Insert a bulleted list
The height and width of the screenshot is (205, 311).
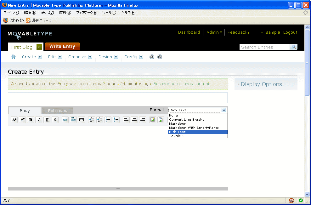point(108,120)
